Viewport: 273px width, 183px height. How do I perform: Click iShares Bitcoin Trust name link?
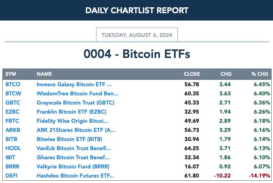pos(73,157)
